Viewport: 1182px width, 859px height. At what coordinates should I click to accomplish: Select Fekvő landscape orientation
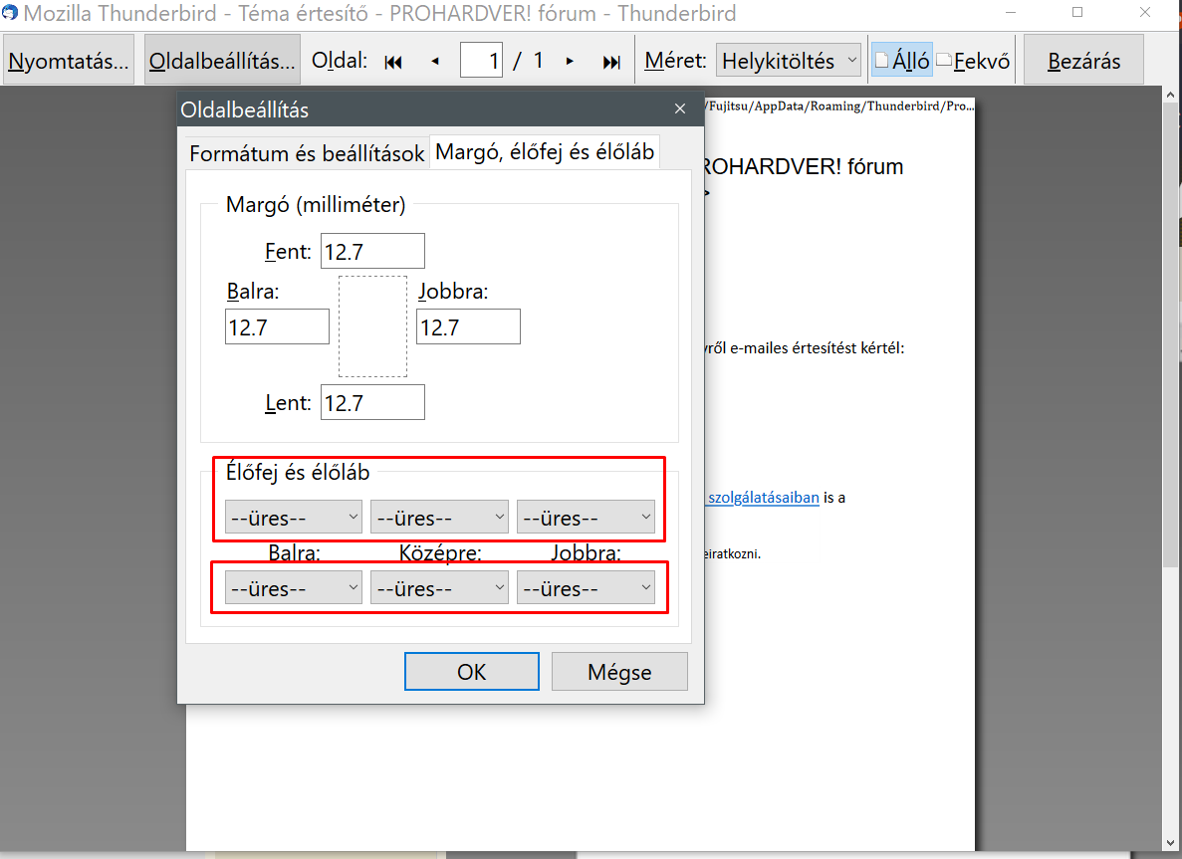point(973,61)
